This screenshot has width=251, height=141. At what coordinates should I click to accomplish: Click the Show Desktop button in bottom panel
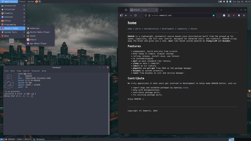coord(2,139)
